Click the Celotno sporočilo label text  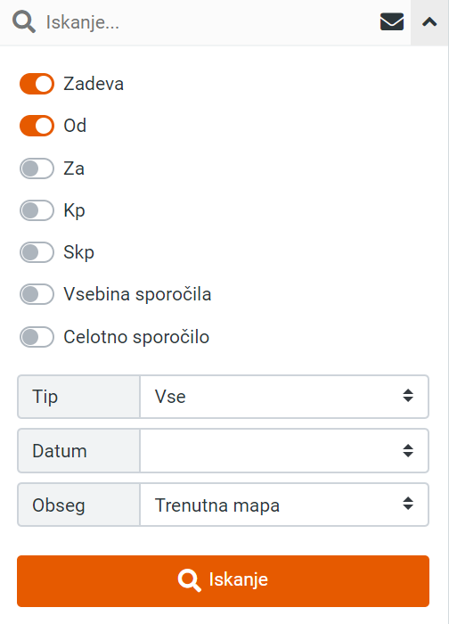click(x=136, y=337)
